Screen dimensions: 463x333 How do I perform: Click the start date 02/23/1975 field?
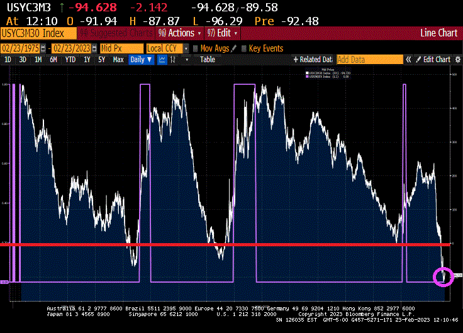[x=20, y=48]
